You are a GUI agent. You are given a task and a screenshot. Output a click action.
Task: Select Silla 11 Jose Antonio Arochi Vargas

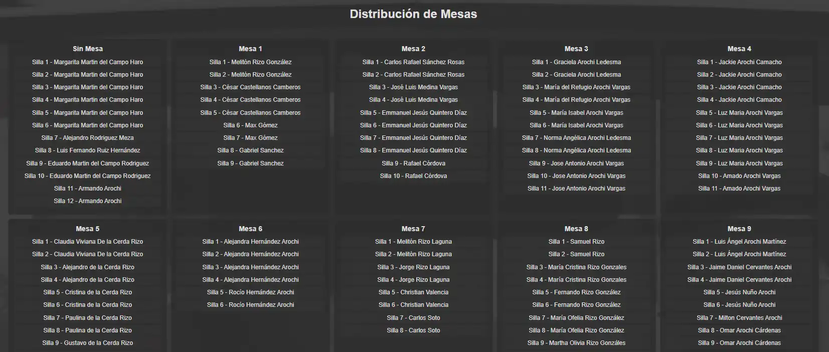point(576,189)
